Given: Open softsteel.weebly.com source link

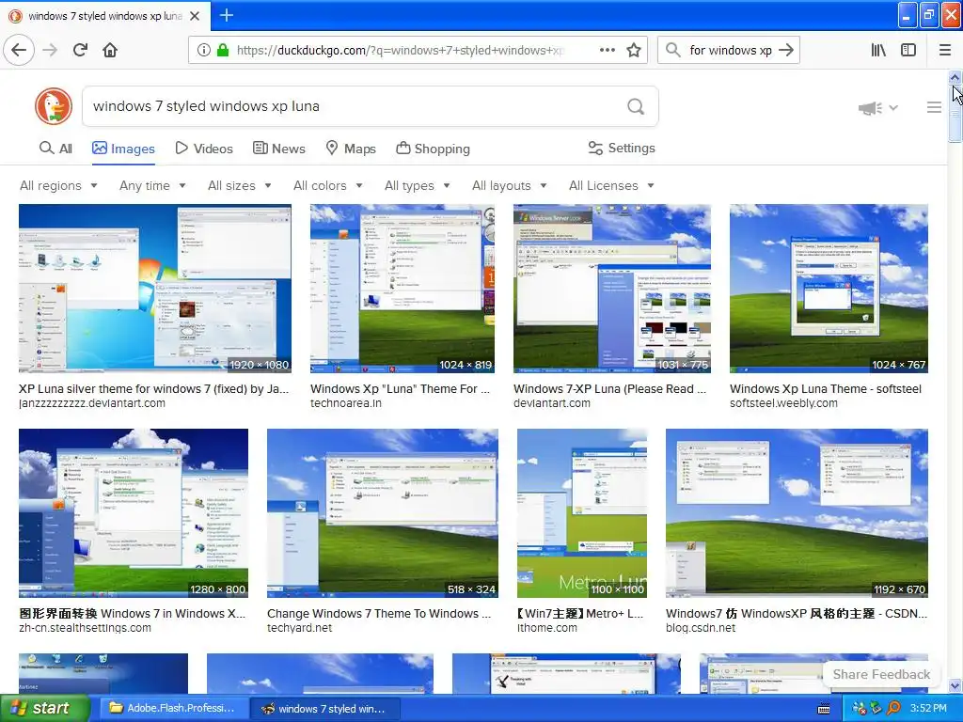Looking at the screenshot, I should (x=783, y=403).
